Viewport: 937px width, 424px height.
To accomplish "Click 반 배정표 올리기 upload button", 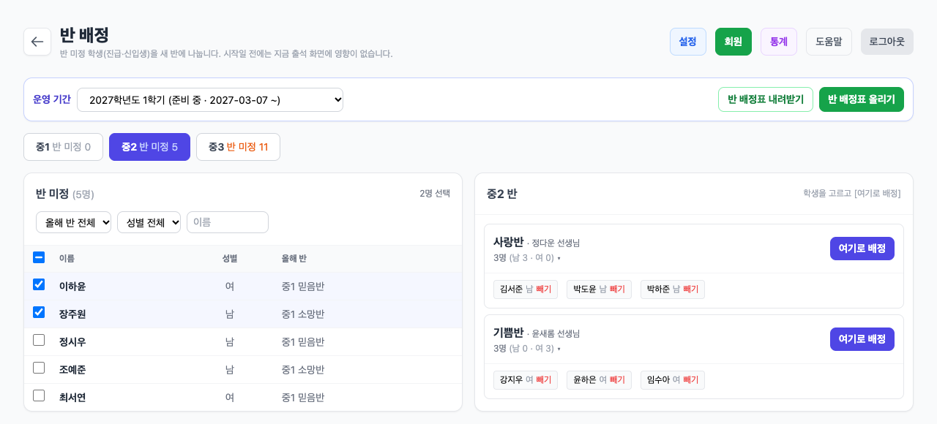I will (862, 99).
